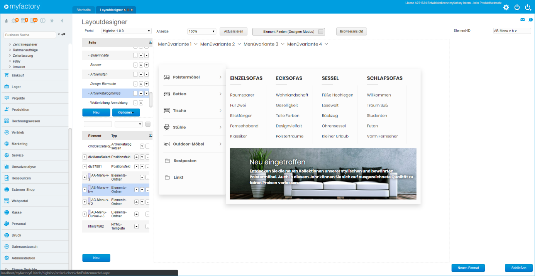Open the notes icon with badge 24
The height and width of the screenshot is (276, 535).
pyautogui.click(x=34, y=20)
